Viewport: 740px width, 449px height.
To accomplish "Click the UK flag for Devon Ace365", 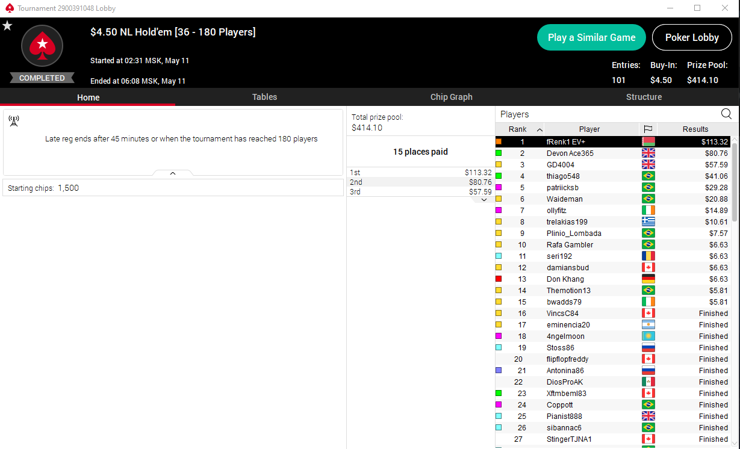I will [x=648, y=153].
